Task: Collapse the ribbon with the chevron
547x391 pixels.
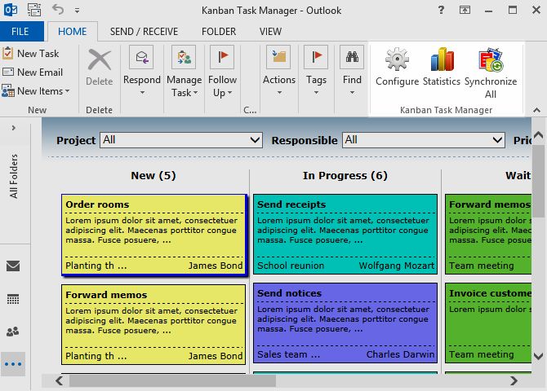Action: pyautogui.click(x=536, y=110)
